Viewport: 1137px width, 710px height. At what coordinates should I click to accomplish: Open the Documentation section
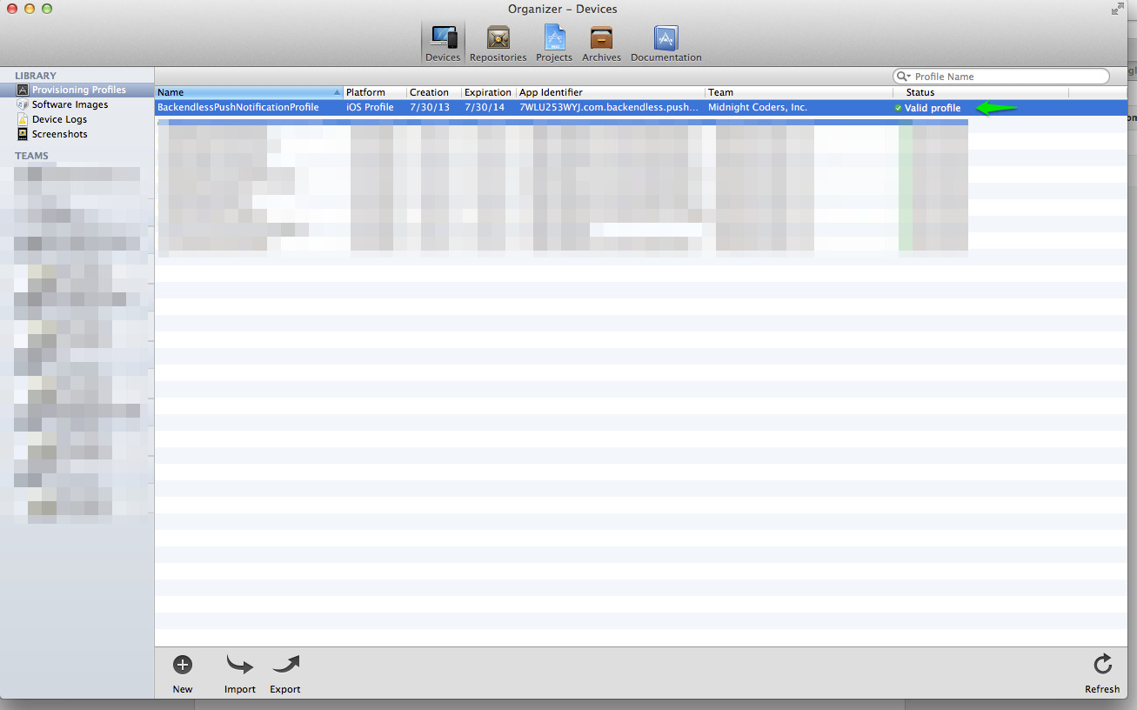click(665, 44)
